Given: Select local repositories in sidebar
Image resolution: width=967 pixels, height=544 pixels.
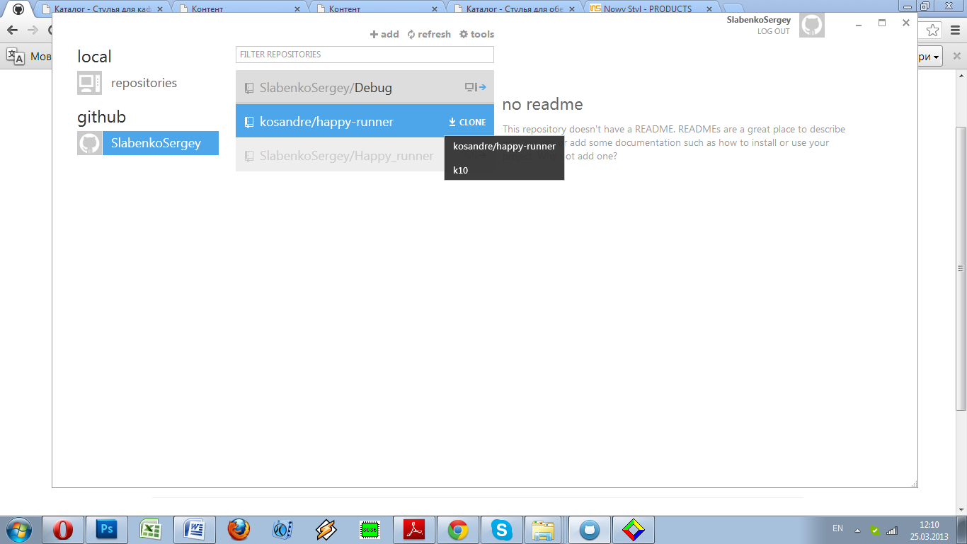Looking at the screenshot, I should click(144, 83).
